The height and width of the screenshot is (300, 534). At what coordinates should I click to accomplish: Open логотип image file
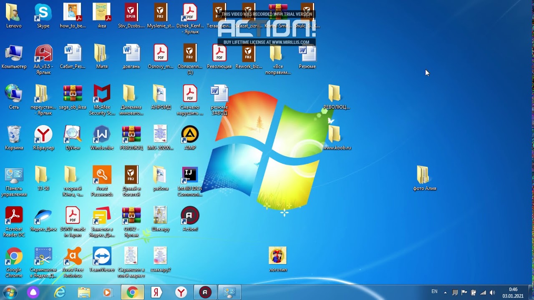(x=277, y=260)
